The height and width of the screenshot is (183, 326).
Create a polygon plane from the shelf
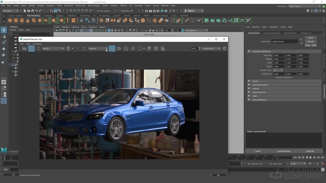40,20
